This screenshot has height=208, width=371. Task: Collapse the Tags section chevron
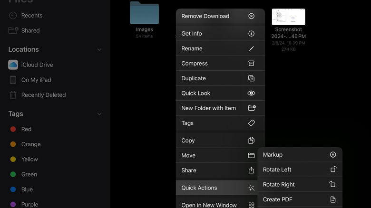click(99, 114)
